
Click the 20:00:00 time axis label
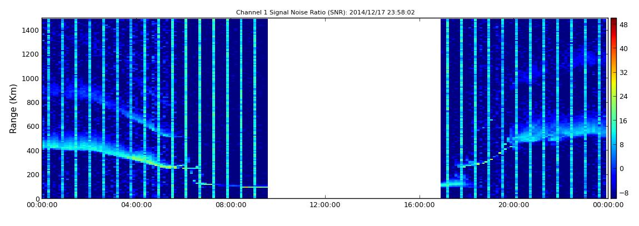coord(513,205)
